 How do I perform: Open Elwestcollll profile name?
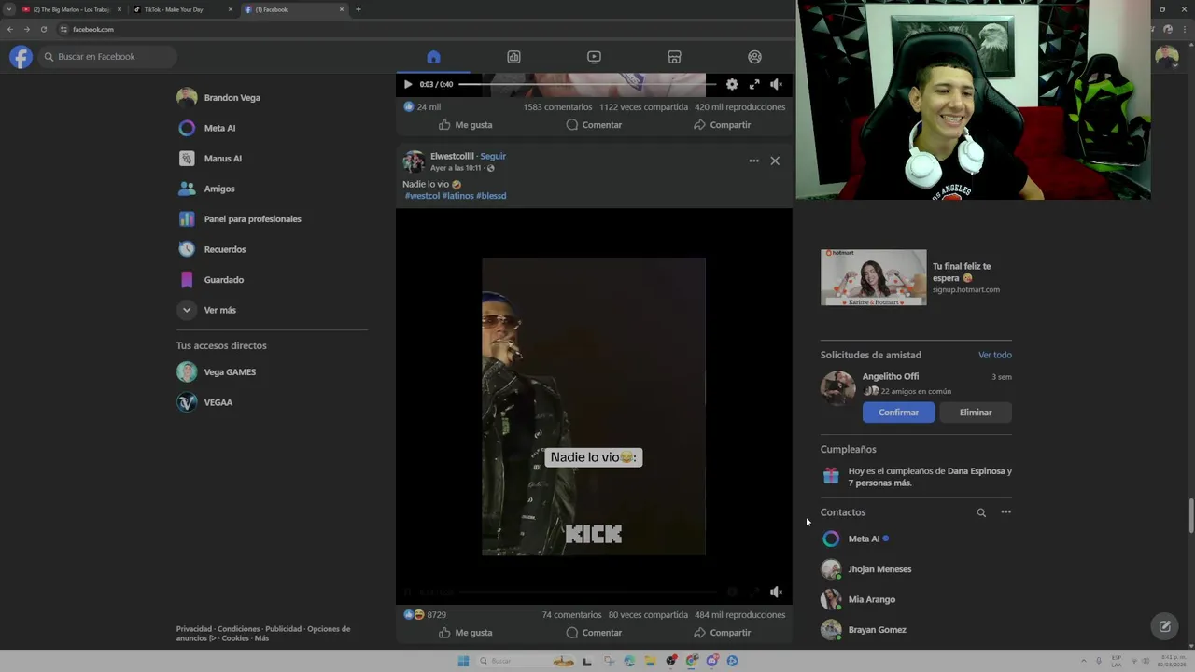click(x=452, y=156)
